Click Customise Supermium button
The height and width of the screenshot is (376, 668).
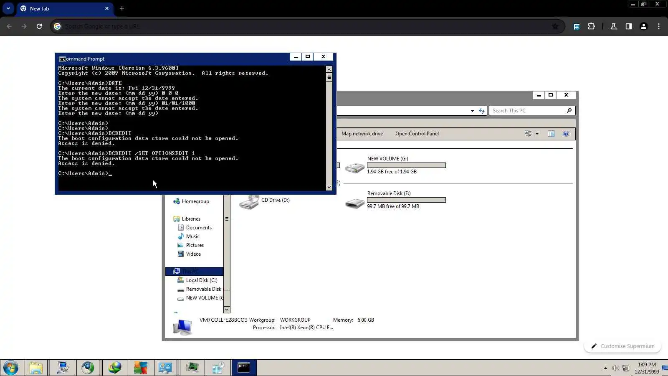coord(623,346)
